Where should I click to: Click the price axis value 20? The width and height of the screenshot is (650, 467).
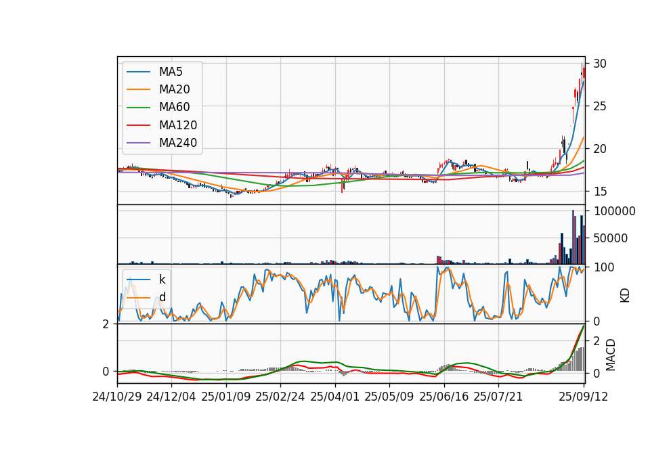pyautogui.click(x=600, y=149)
